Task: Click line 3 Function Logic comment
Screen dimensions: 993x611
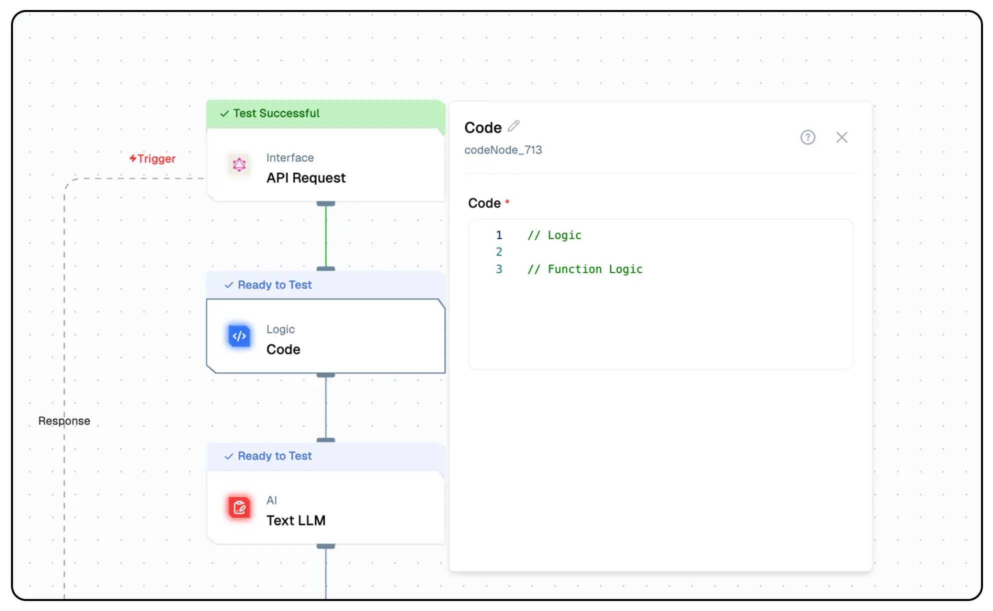Action: (585, 269)
